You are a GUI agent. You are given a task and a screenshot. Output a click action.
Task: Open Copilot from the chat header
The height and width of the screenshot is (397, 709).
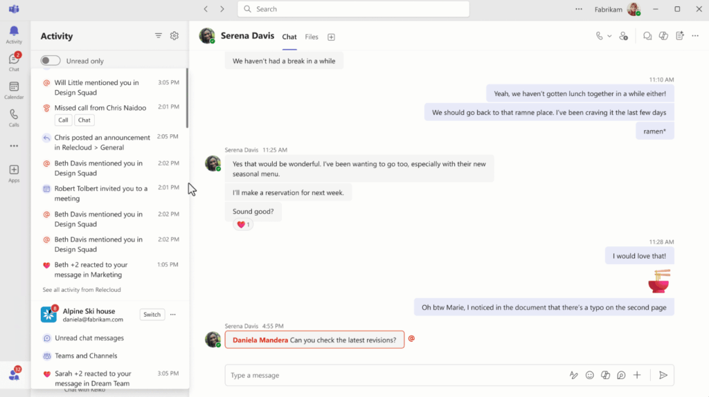pyautogui.click(x=663, y=37)
